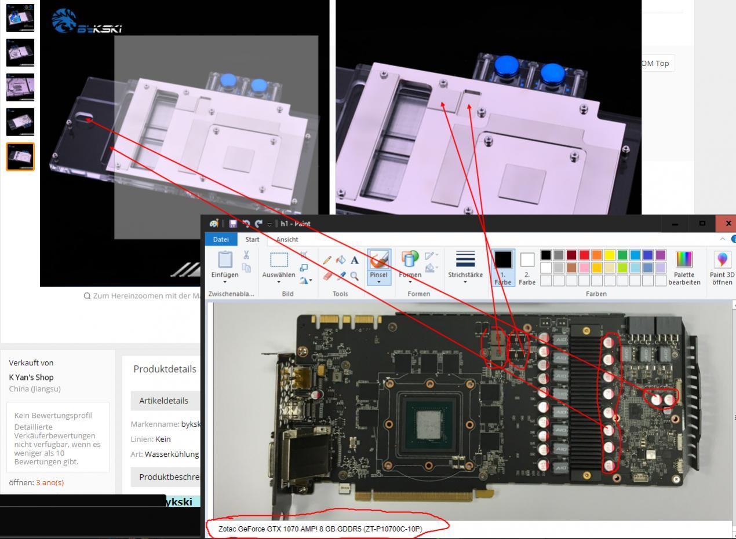Click the scissors Cut icon in Paint
Image resolution: width=736 pixels, height=539 pixels.
246,255
